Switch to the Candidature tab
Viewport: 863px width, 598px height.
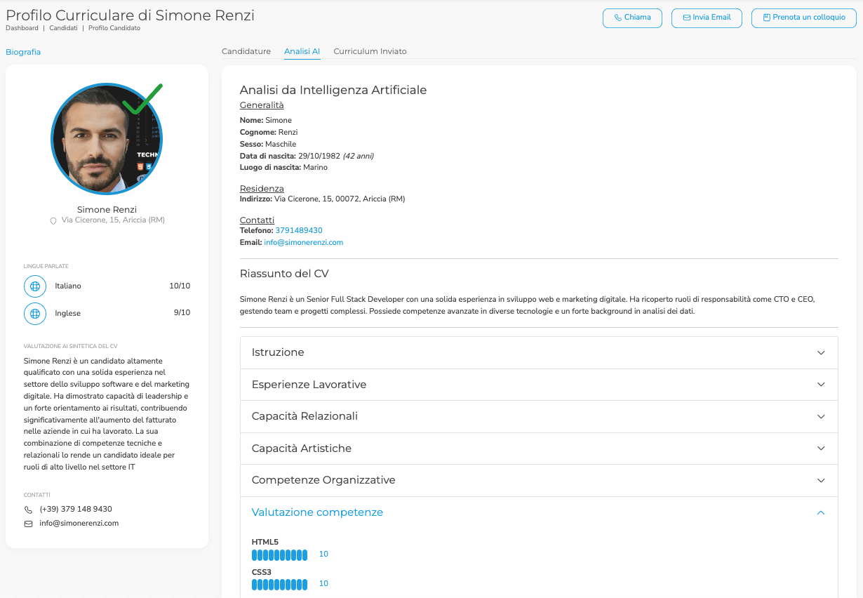click(246, 51)
